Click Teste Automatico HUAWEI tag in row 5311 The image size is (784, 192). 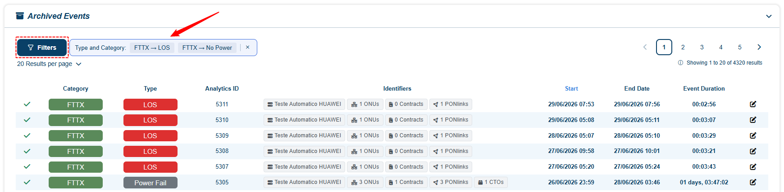(x=304, y=104)
